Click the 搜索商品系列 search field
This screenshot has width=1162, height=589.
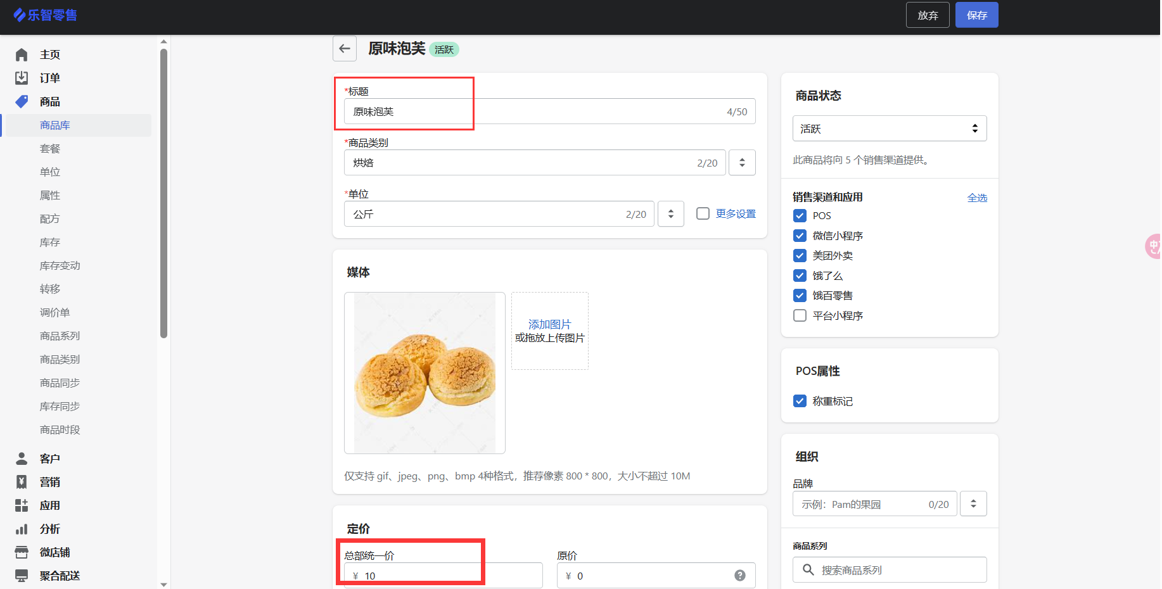click(x=890, y=570)
